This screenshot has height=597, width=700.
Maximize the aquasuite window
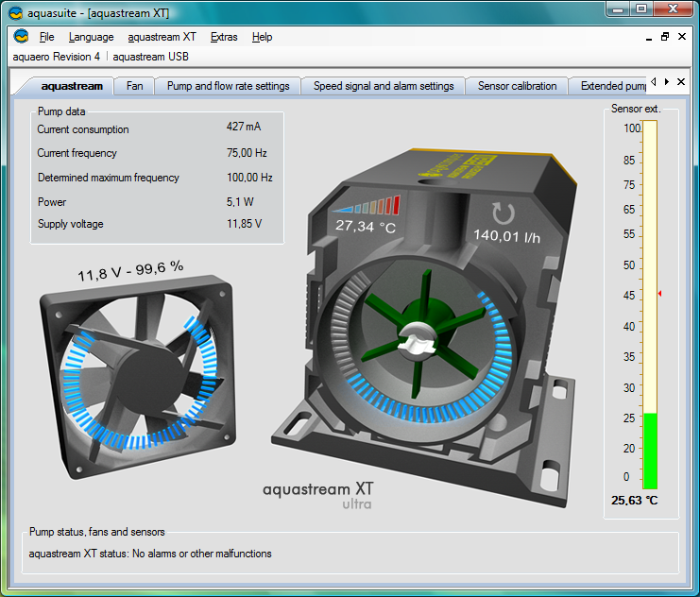(x=641, y=9)
